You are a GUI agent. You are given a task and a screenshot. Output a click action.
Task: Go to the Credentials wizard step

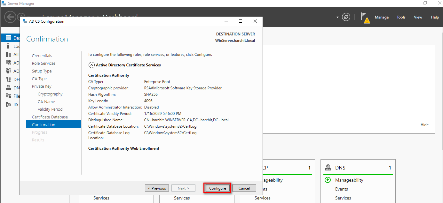click(42, 56)
